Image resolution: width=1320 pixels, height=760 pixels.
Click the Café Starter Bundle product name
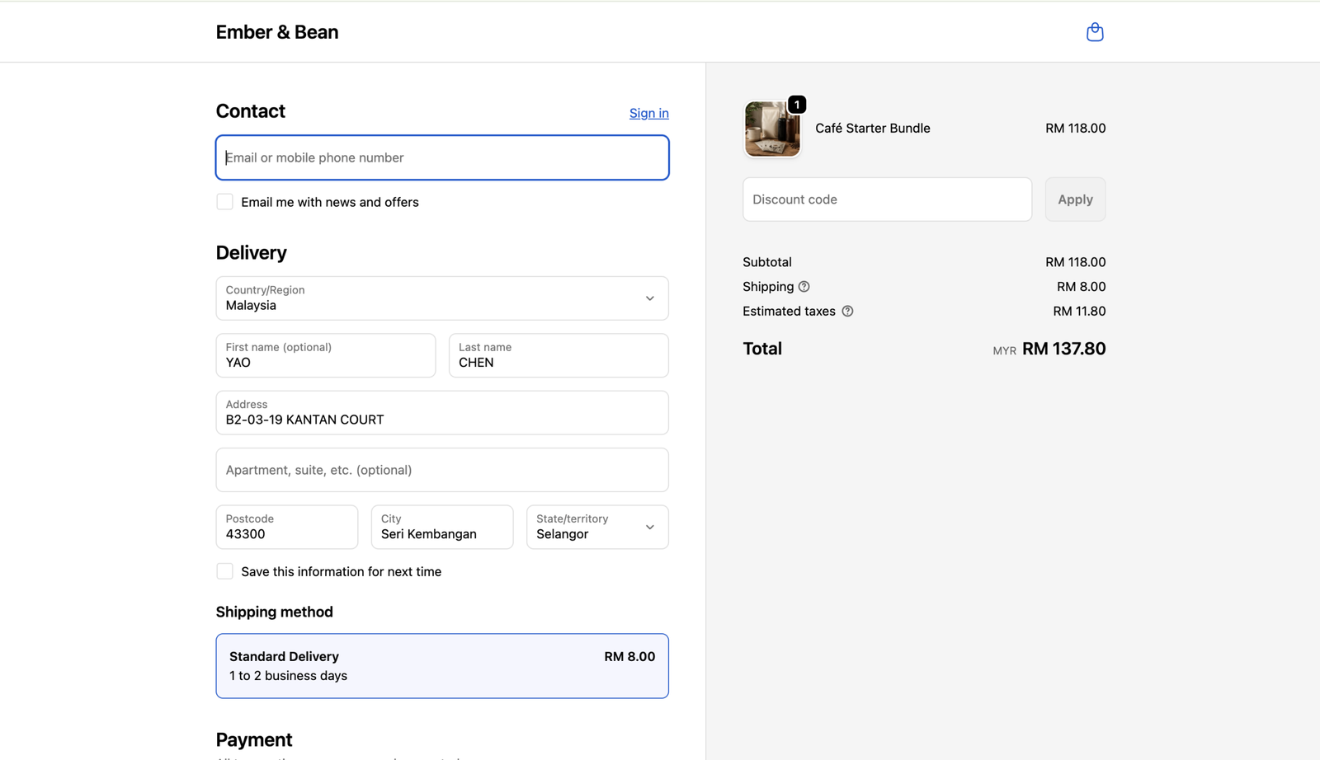(873, 129)
